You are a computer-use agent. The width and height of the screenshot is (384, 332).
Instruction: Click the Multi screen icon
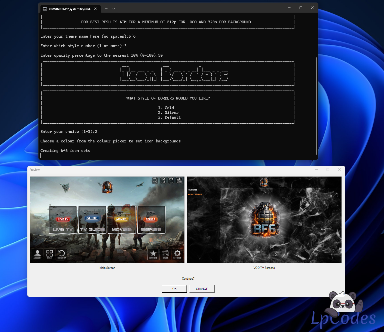[x=50, y=254]
